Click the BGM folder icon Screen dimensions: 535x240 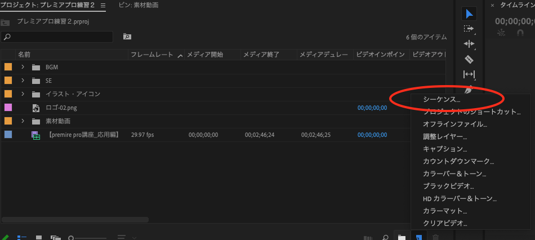(x=36, y=67)
